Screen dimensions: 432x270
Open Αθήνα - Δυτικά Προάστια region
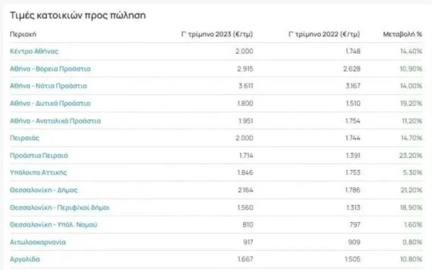pos(50,103)
